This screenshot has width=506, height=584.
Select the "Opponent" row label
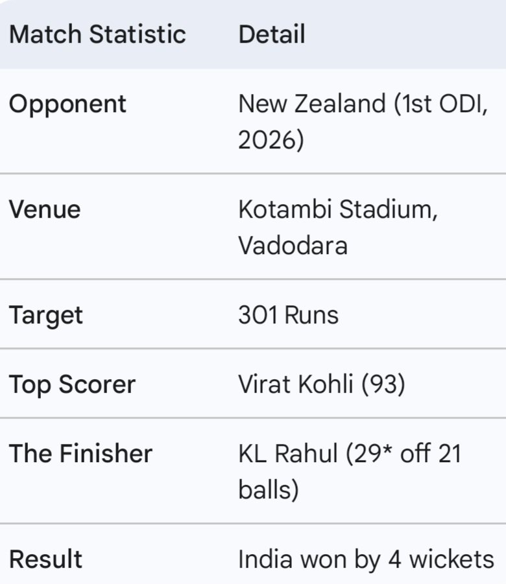pyautogui.click(x=67, y=104)
